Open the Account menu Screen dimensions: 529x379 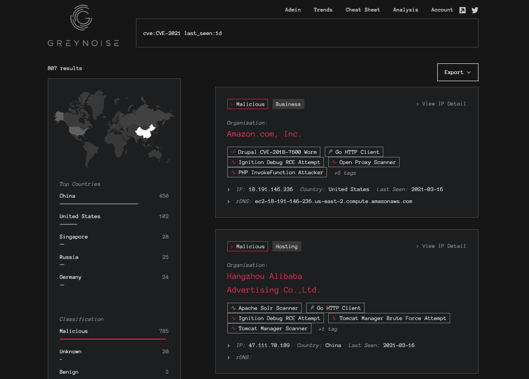point(442,10)
